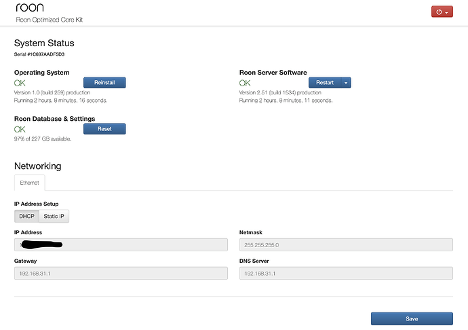
Task: Expand the dropdown arrow beside Restart
Action: coord(346,82)
